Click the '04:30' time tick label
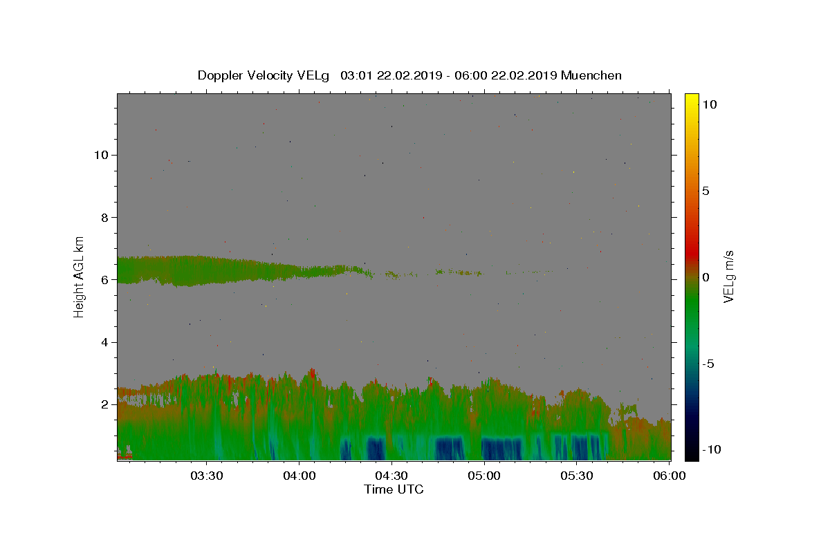 pyautogui.click(x=392, y=476)
